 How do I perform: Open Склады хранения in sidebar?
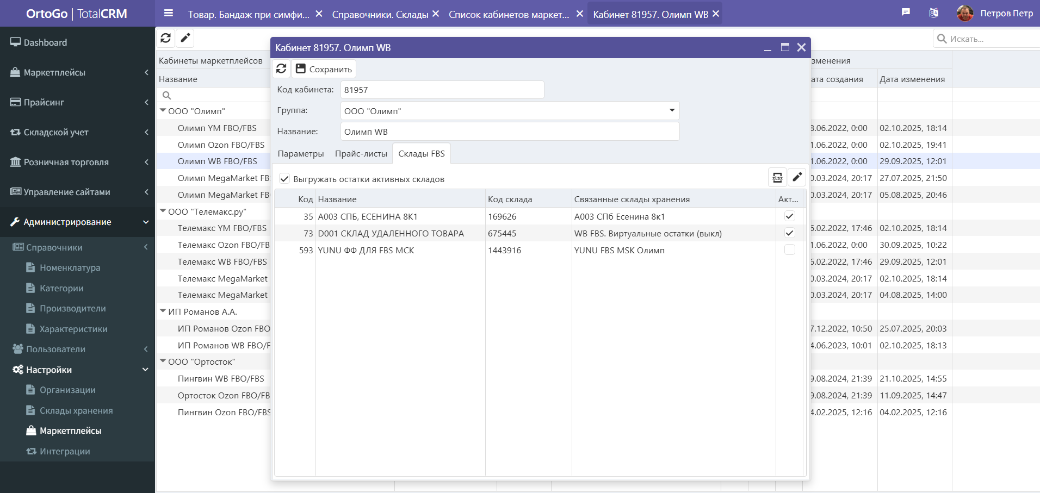pos(76,410)
